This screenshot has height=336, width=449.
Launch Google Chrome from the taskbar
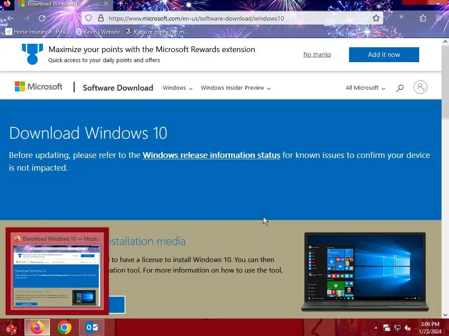click(x=64, y=327)
